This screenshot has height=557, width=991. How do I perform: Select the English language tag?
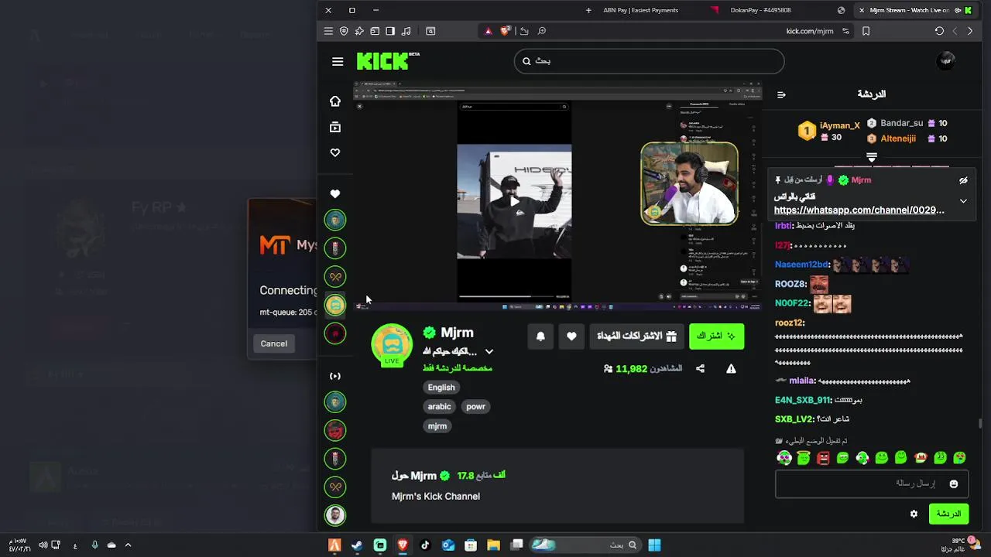441,388
